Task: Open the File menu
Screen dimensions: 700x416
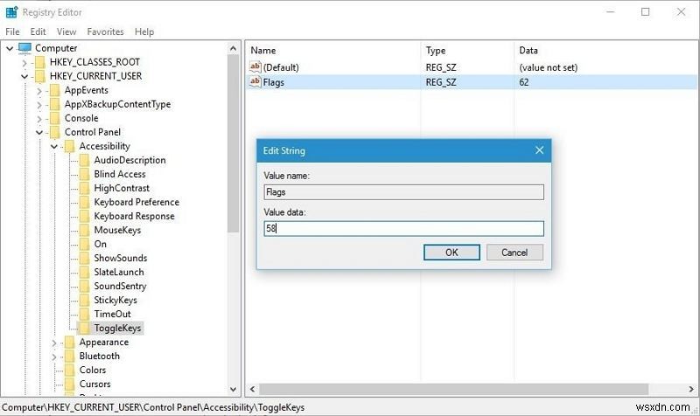Action: (x=12, y=31)
